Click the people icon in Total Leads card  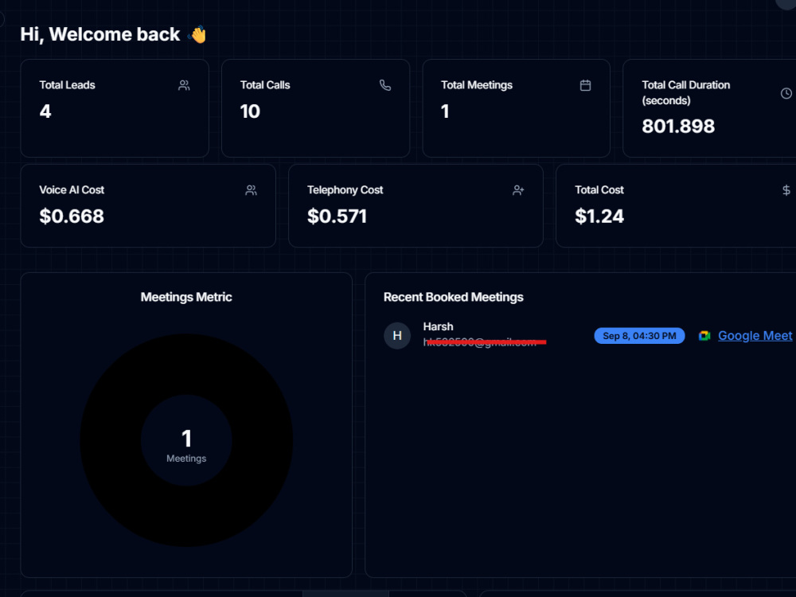[185, 85]
